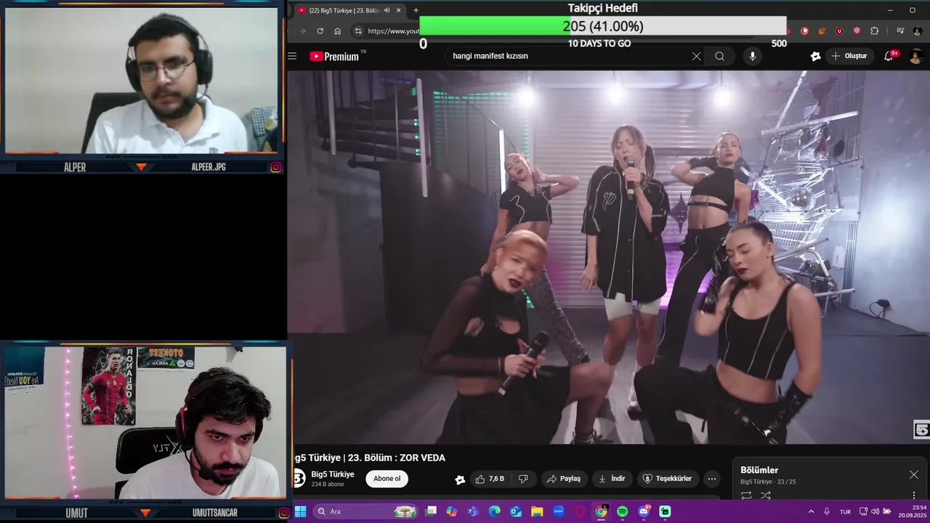Open Task View on taskbar
Screen dimensions: 930x523
point(431,511)
